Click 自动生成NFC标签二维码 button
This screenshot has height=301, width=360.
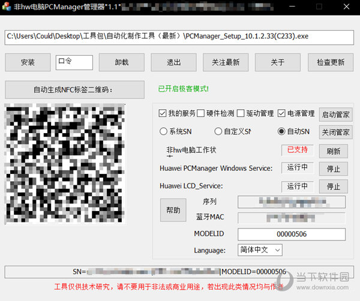pyautogui.click(x=74, y=90)
